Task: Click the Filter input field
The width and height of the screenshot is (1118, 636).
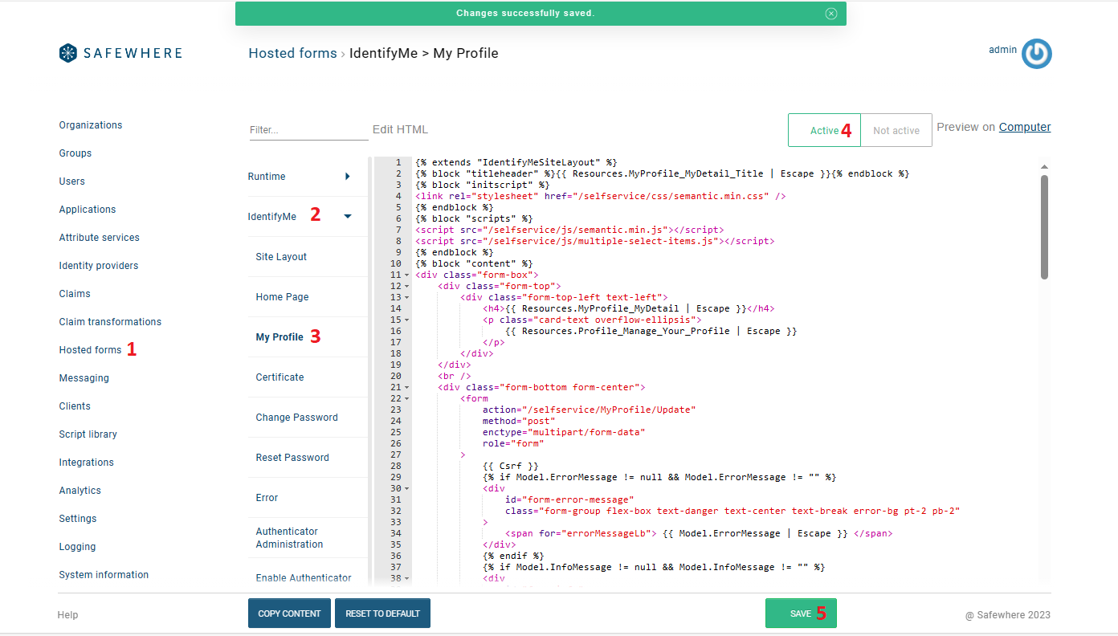Action: [308, 130]
